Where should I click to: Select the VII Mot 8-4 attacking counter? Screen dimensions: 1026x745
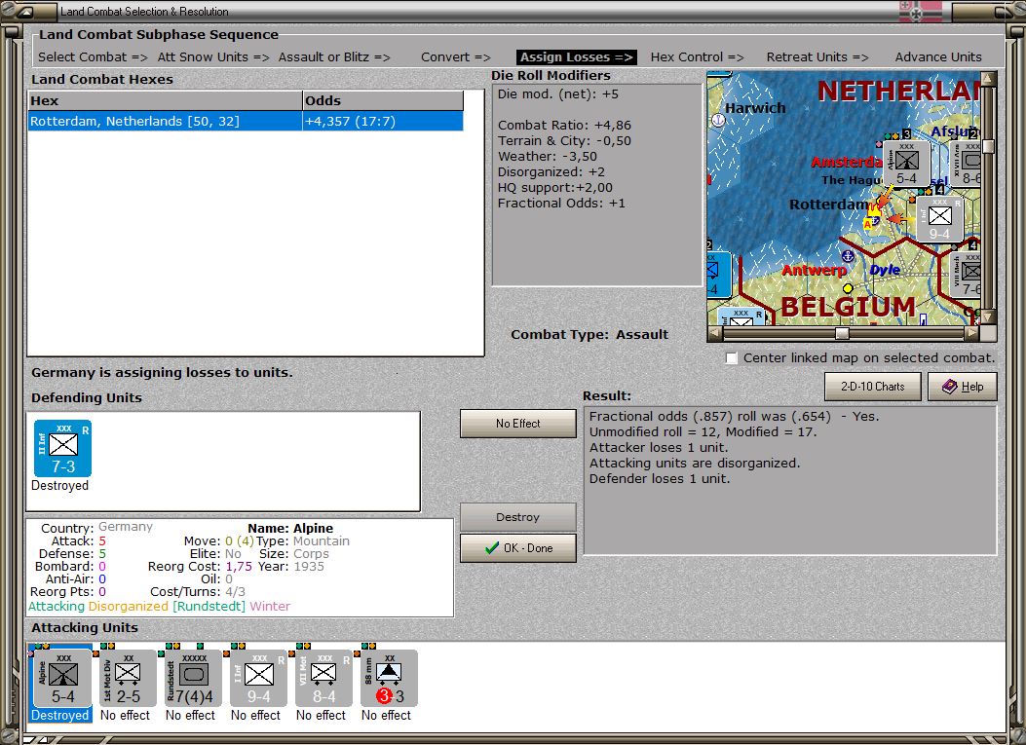(x=323, y=678)
